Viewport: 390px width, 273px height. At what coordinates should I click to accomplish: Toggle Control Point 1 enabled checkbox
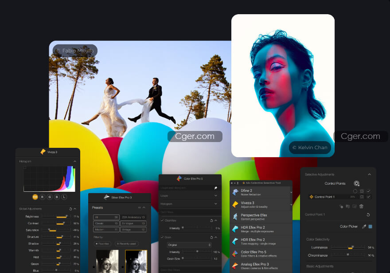point(369,197)
